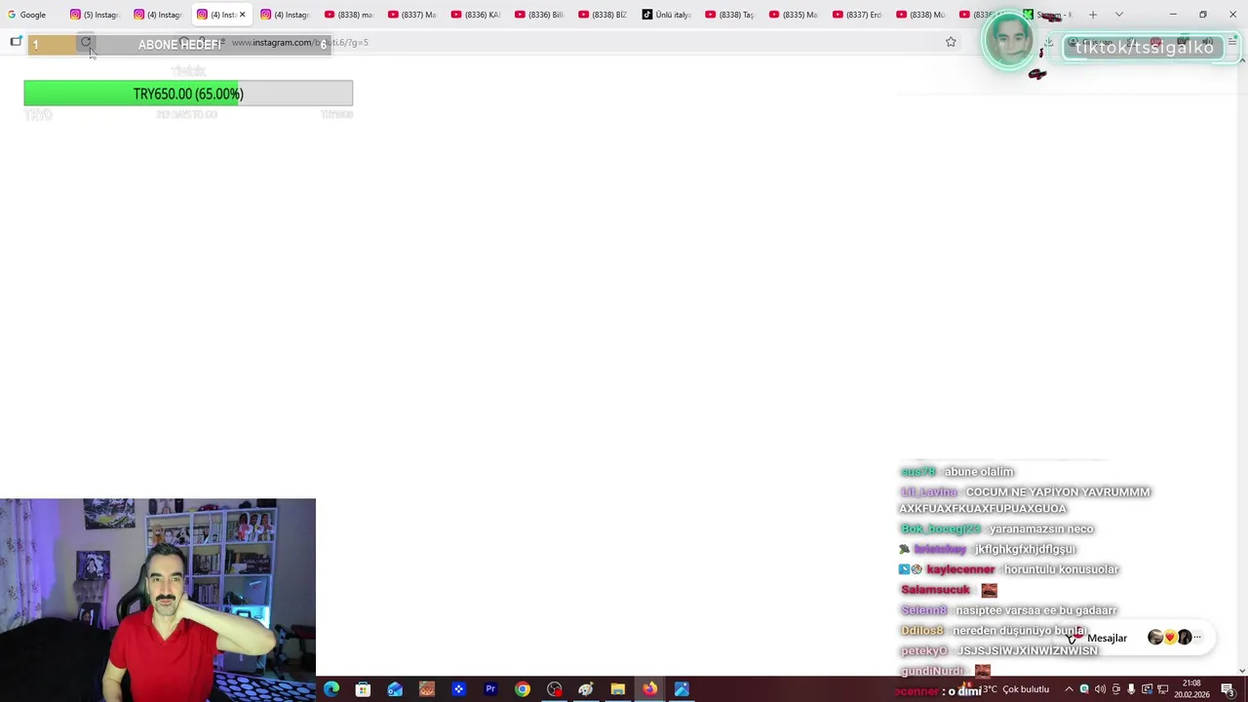1248x702 pixels.
Task: Show hidden system tray icons
Action: 1068,689
